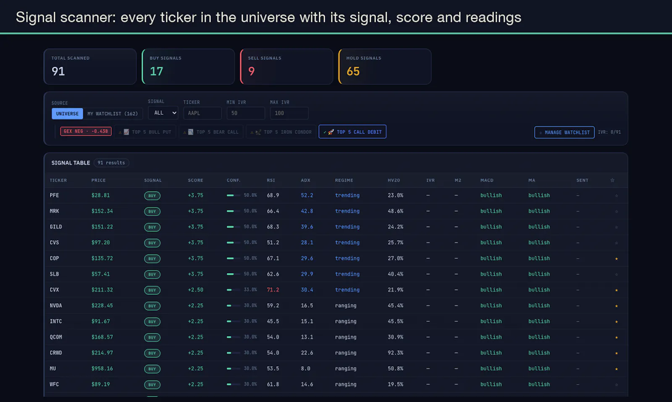Focus the Min IVR input field

coord(246,113)
